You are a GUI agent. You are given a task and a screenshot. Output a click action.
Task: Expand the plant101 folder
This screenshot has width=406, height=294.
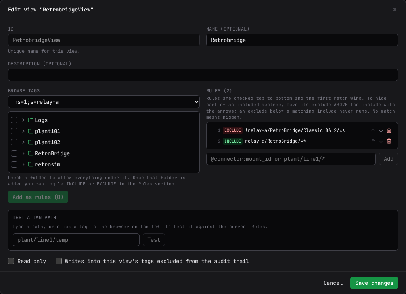23,131
